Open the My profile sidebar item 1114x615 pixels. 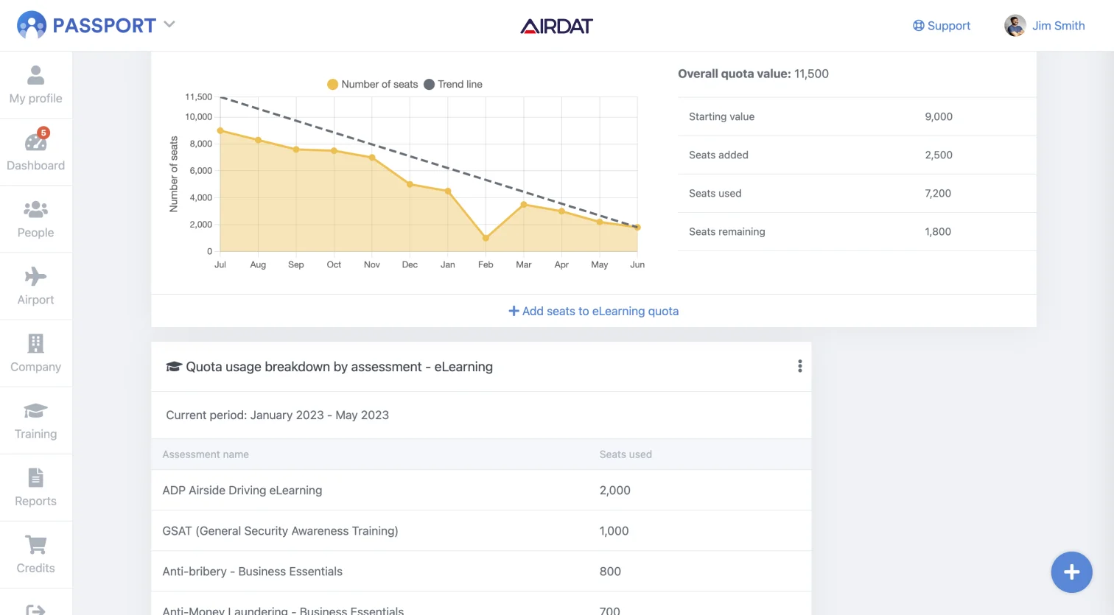(x=35, y=85)
